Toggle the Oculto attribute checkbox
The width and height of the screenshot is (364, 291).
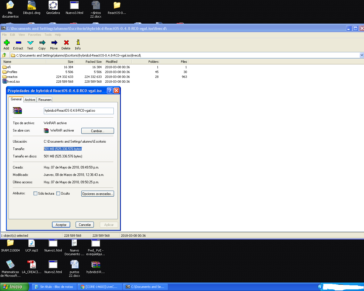[58, 194]
